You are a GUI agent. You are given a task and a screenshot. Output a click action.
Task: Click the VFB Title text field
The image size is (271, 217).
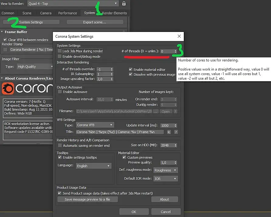tap(120, 132)
